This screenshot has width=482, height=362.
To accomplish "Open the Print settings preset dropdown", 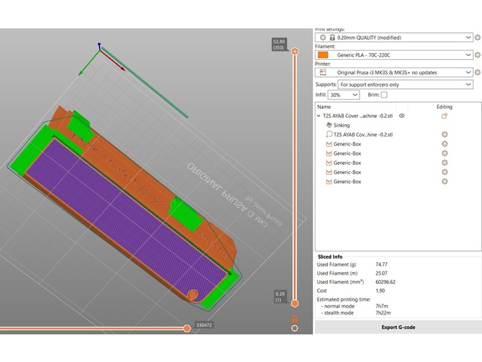I will pos(395,37).
